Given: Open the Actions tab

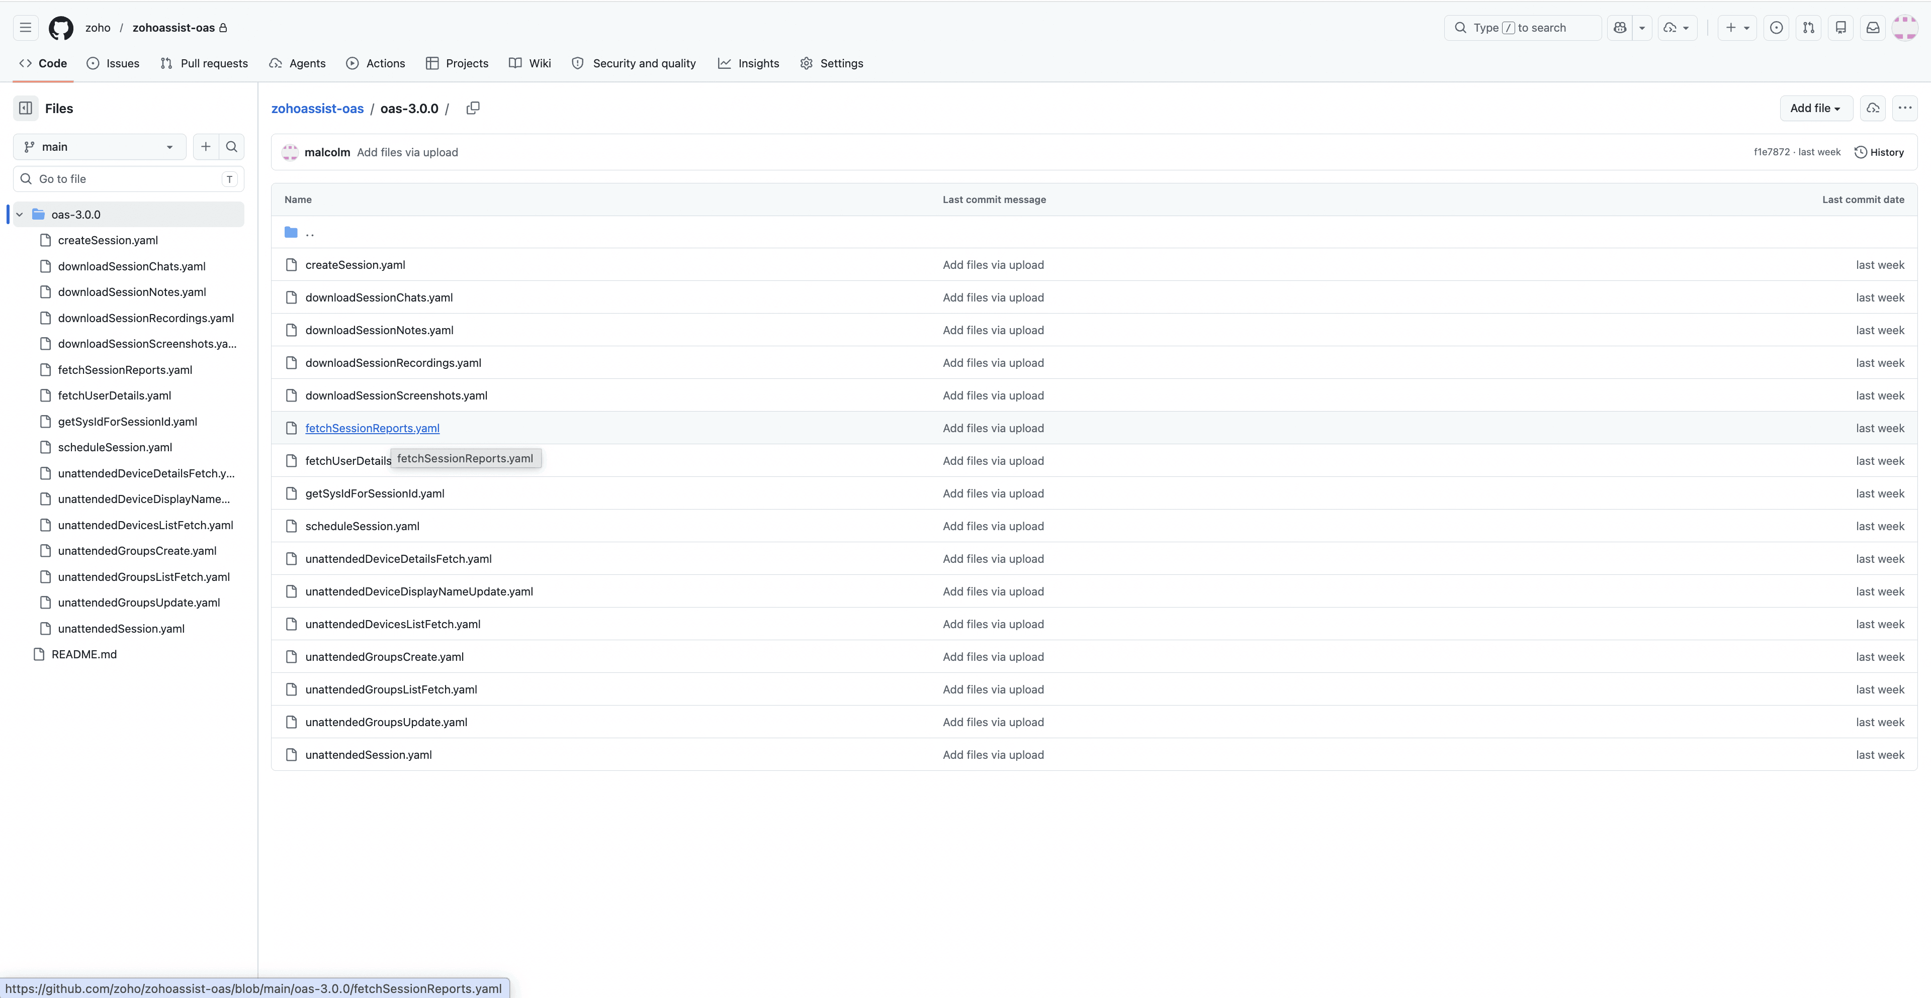Looking at the screenshot, I should 376,63.
